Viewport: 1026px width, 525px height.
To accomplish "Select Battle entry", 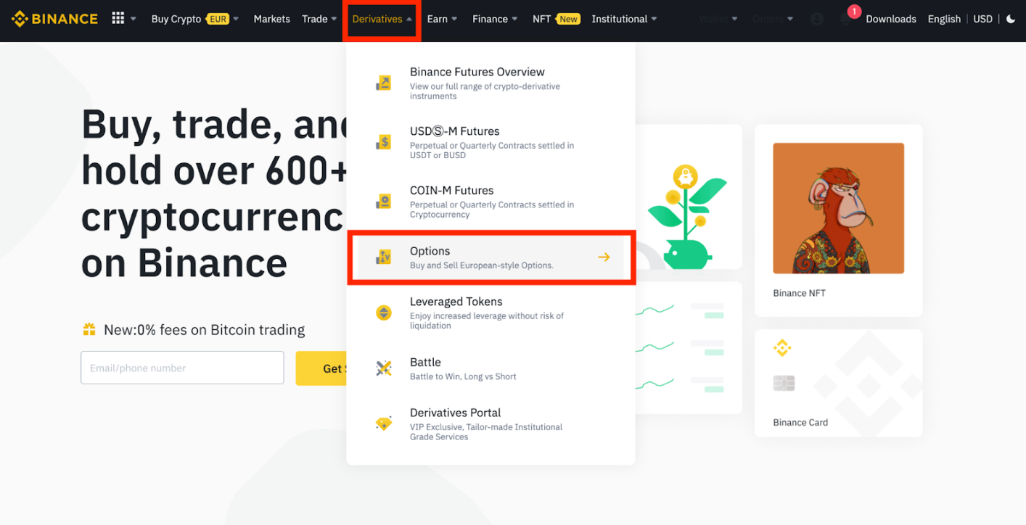I will tap(491, 368).
